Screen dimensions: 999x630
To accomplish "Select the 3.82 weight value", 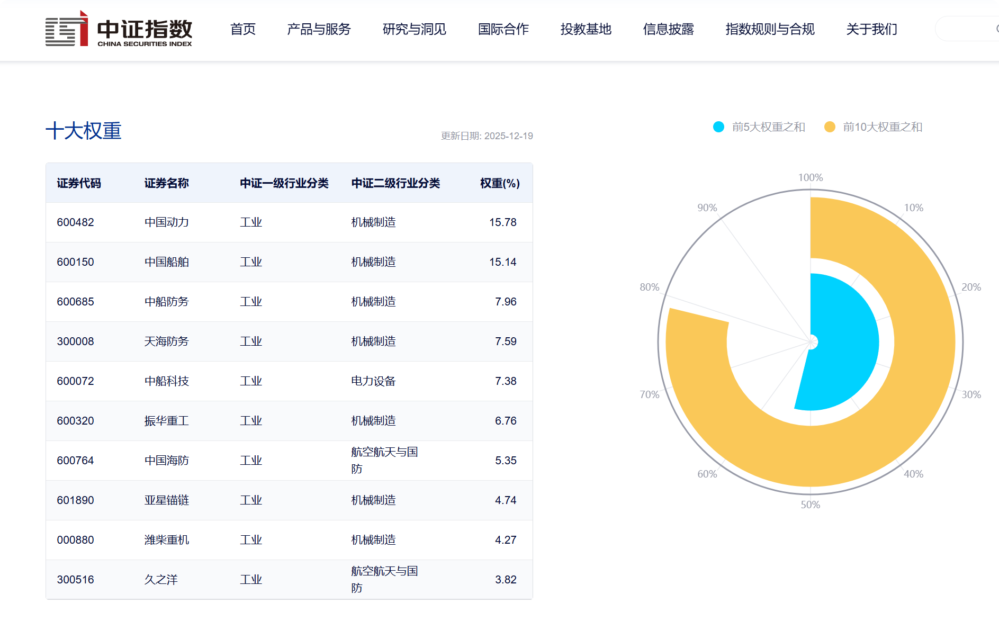I will 506,580.
